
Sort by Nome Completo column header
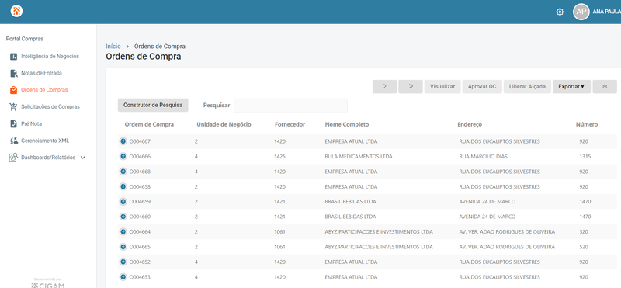tap(347, 124)
